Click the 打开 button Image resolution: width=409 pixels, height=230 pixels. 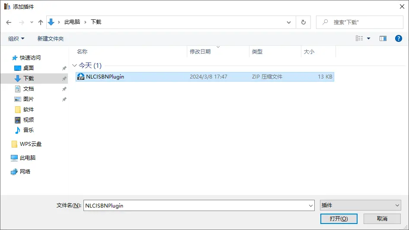(339, 219)
